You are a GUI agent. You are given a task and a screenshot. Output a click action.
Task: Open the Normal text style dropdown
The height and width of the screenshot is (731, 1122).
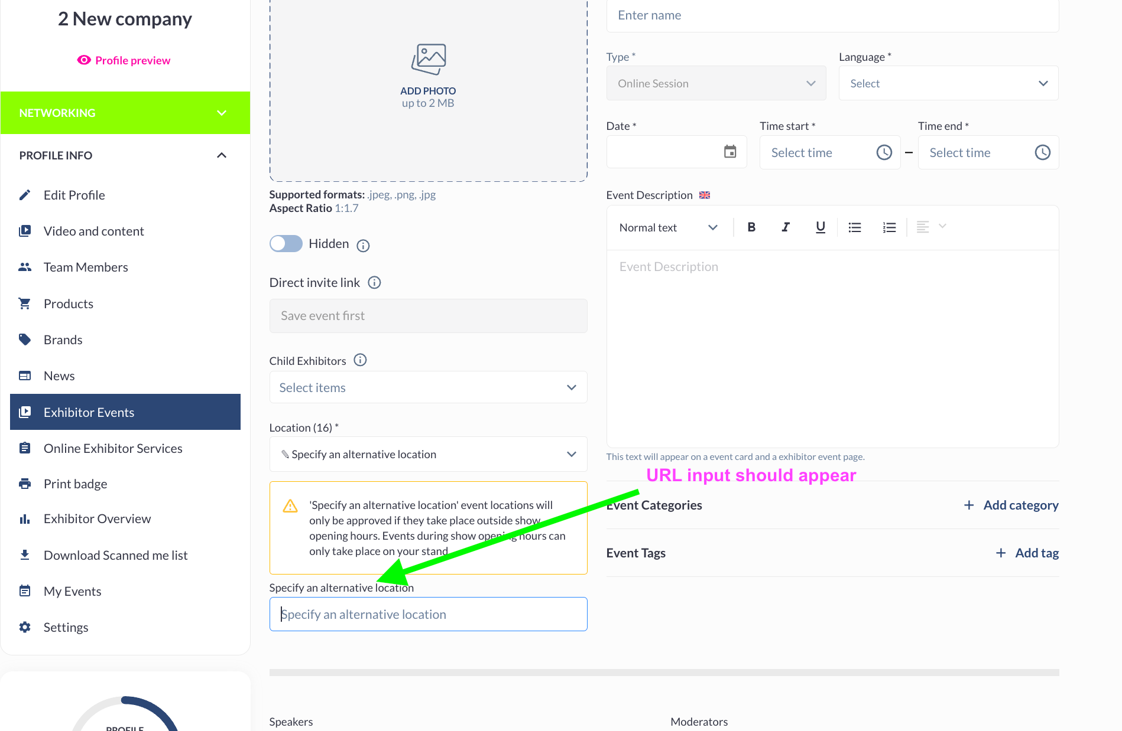click(x=669, y=227)
